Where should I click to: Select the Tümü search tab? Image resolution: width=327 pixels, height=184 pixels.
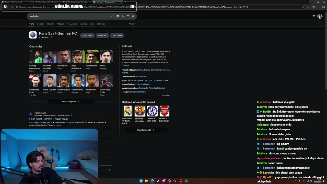(32, 24)
